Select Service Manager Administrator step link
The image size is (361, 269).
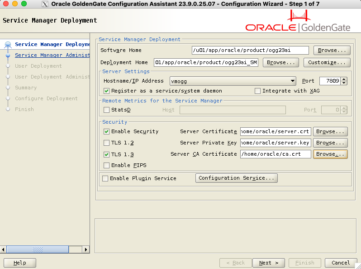tap(52, 55)
